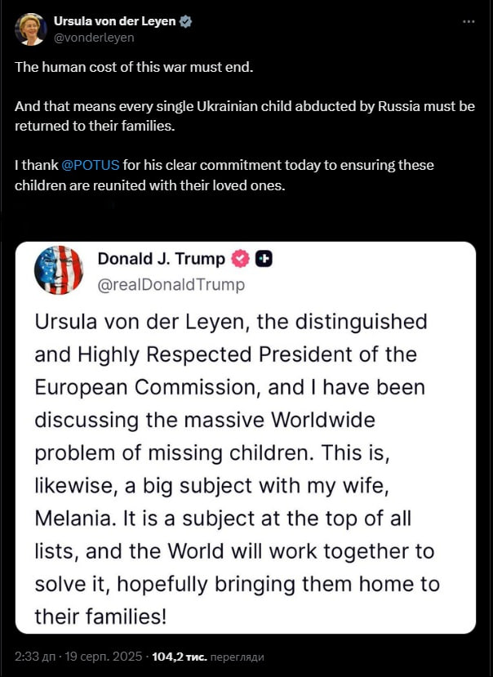The width and height of the screenshot is (493, 677).
Task: Follow the @POTUS mention link
Action: point(91,165)
